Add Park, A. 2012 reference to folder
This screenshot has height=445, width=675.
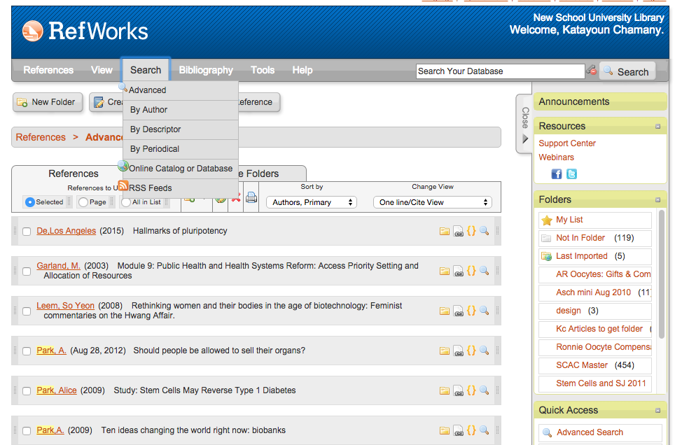(x=444, y=351)
